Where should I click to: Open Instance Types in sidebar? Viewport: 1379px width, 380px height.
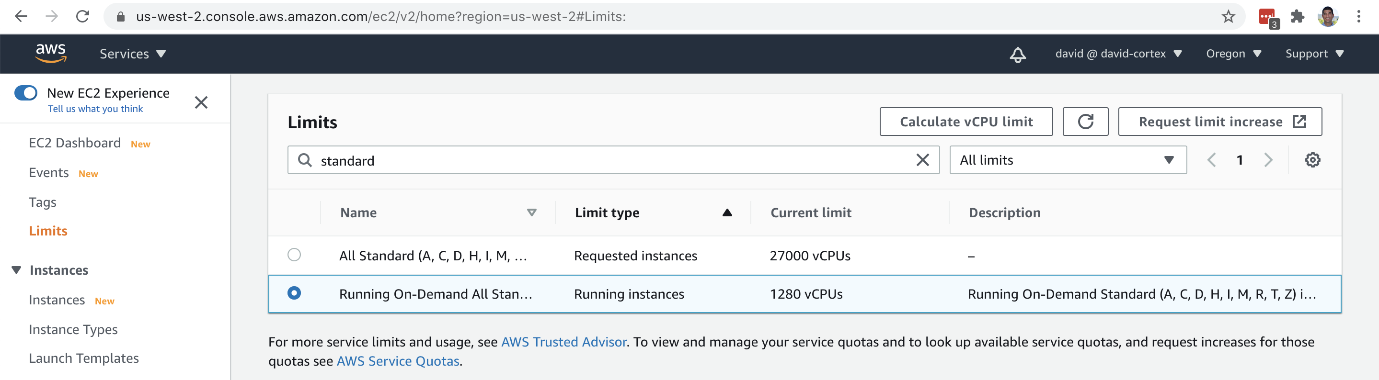[73, 329]
